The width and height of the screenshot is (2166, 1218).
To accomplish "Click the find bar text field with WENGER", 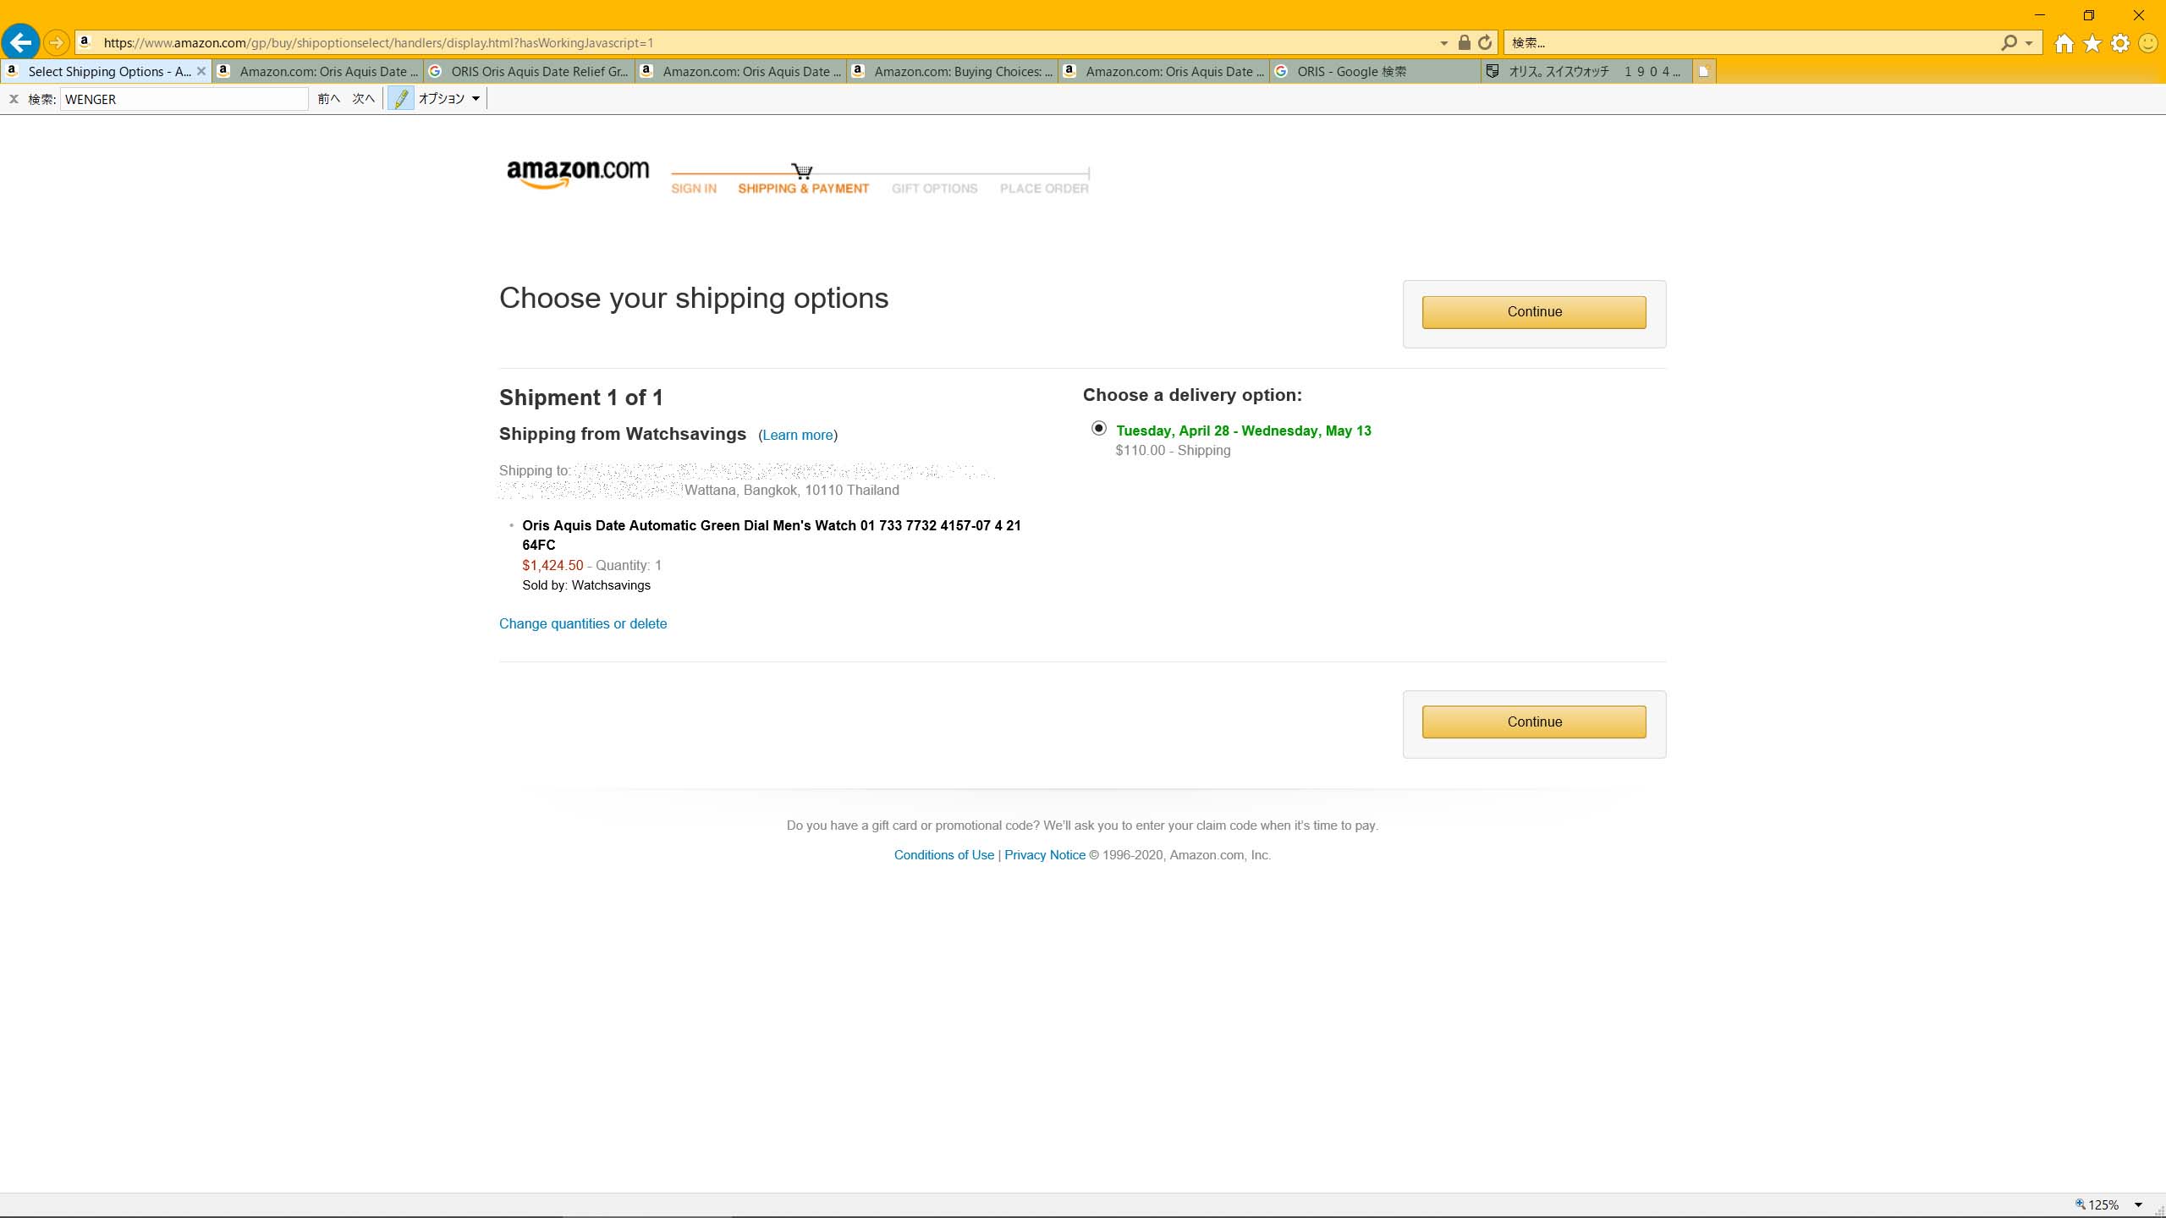I will click(184, 99).
